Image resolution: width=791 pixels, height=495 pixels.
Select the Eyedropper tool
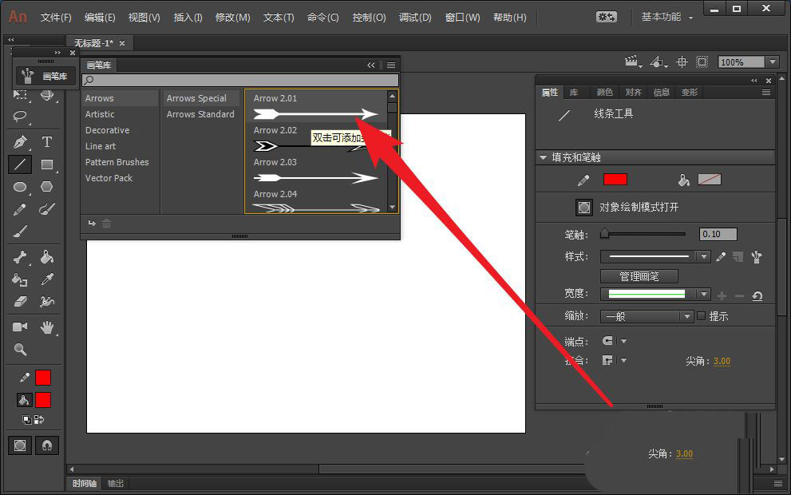pos(47,279)
